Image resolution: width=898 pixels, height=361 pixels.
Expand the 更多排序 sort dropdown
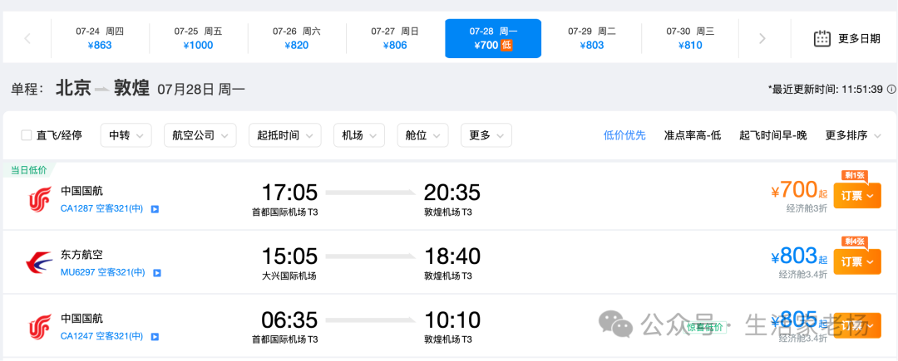click(x=853, y=135)
